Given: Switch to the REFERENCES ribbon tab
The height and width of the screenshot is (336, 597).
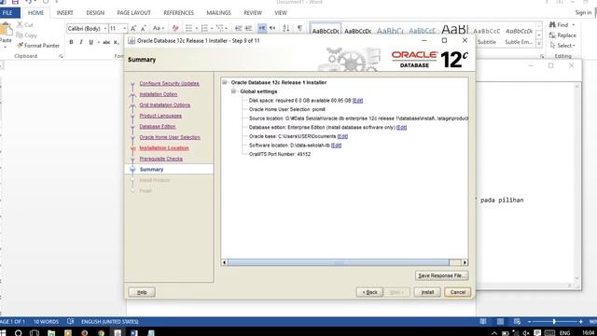Looking at the screenshot, I should click(178, 12).
